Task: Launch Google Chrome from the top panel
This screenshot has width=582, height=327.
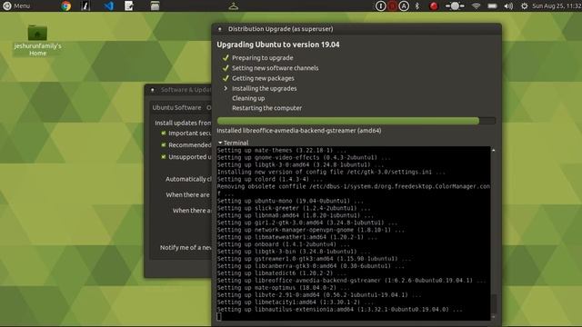Action: pyautogui.click(x=66, y=6)
